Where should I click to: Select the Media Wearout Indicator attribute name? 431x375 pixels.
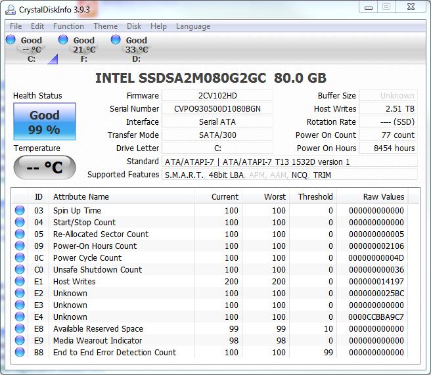coord(98,340)
